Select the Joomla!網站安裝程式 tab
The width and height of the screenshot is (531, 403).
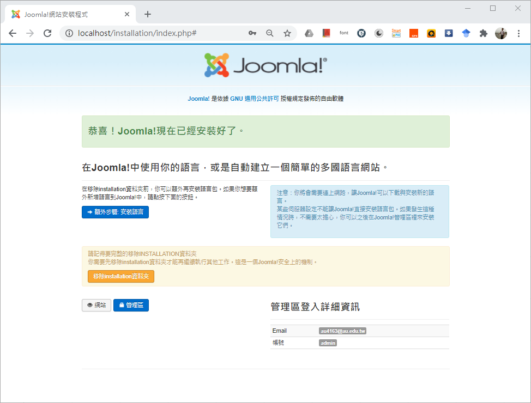click(x=70, y=14)
